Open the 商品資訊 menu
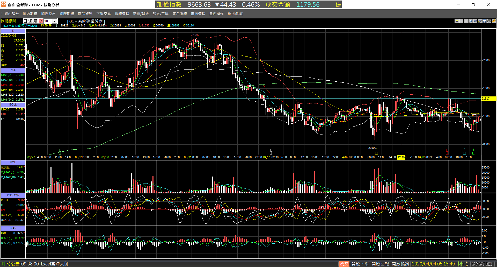This screenshot has width=497, height=267. point(85,14)
